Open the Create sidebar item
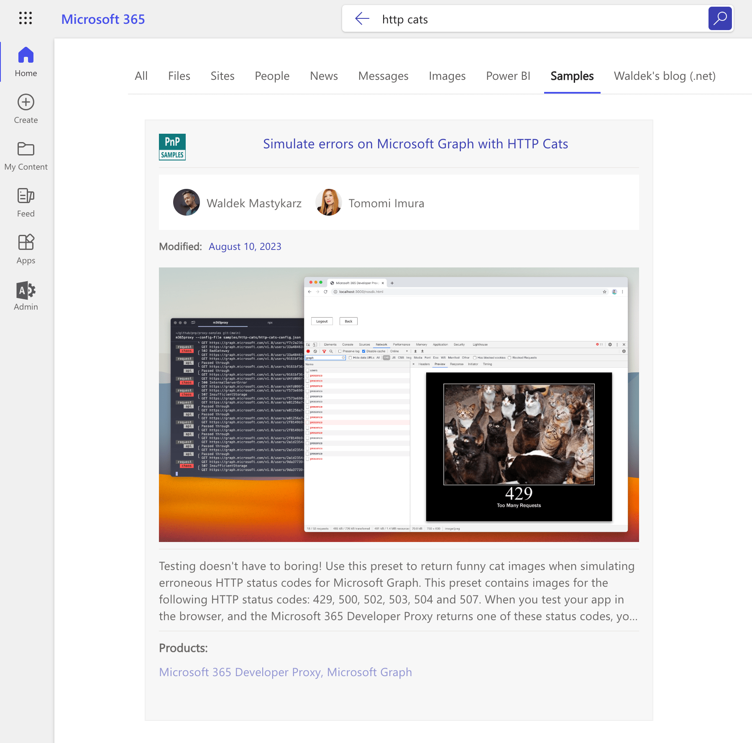Viewport: 752px width, 743px height. (x=26, y=109)
